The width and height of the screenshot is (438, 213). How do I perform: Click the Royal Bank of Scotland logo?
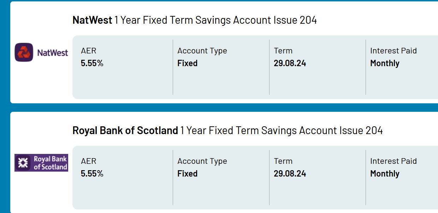pos(41,163)
